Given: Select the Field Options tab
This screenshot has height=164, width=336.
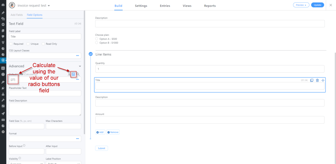Looking at the screenshot, I should click(x=34, y=15).
